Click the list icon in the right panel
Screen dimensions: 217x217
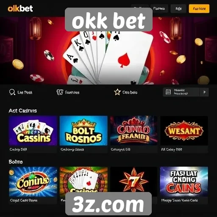(x=168, y=92)
